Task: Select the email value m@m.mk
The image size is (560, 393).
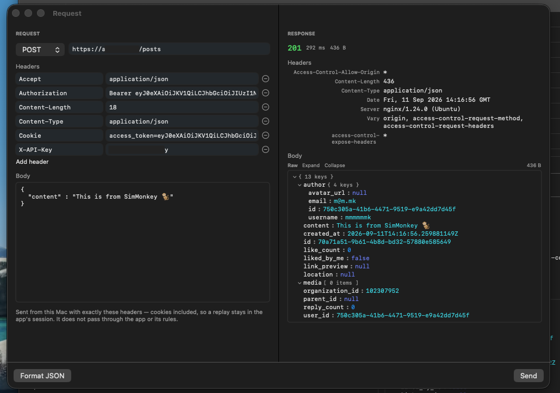Action: [x=345, y=201]
